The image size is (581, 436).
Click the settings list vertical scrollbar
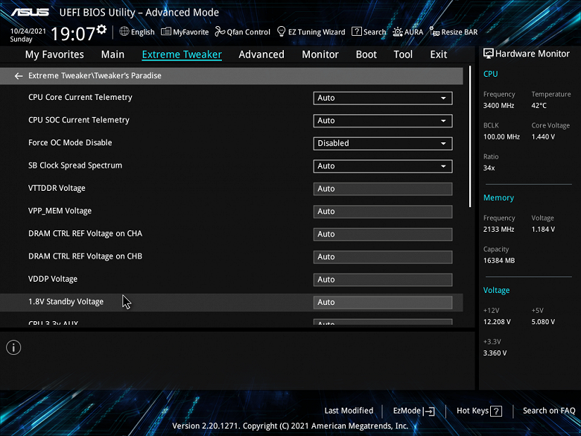(x=470, y=136)
